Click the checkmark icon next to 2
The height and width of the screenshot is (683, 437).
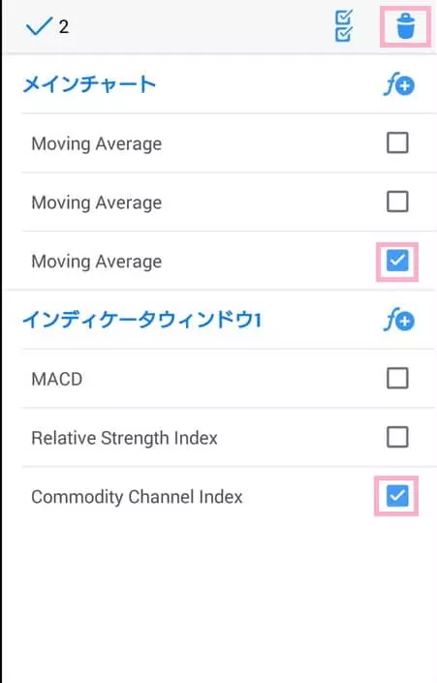39,26
